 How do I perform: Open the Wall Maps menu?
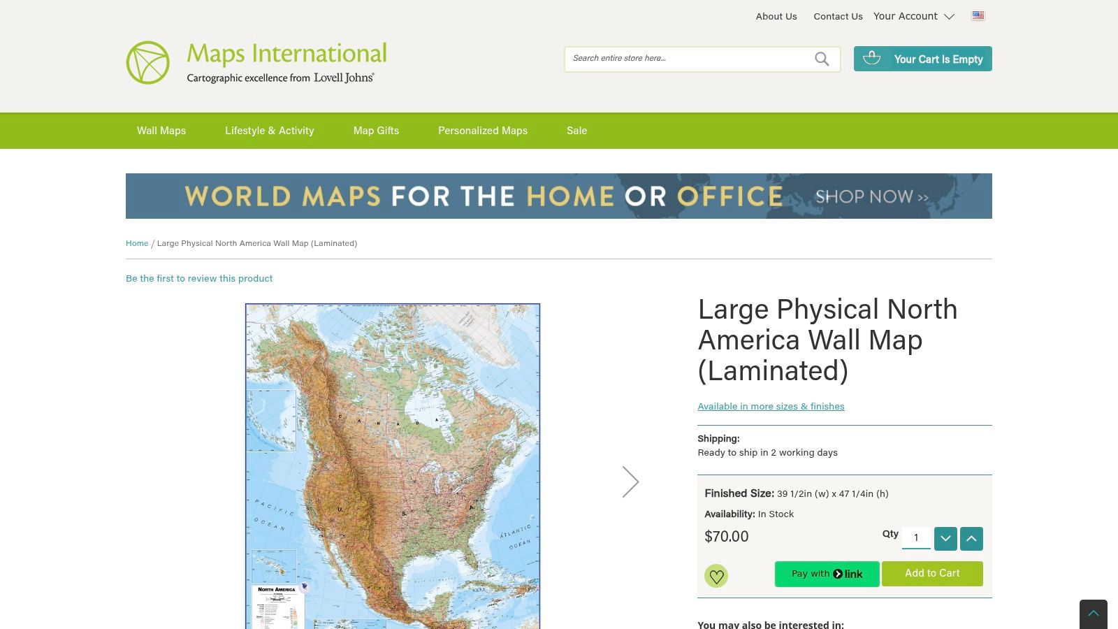click(161, 131)
